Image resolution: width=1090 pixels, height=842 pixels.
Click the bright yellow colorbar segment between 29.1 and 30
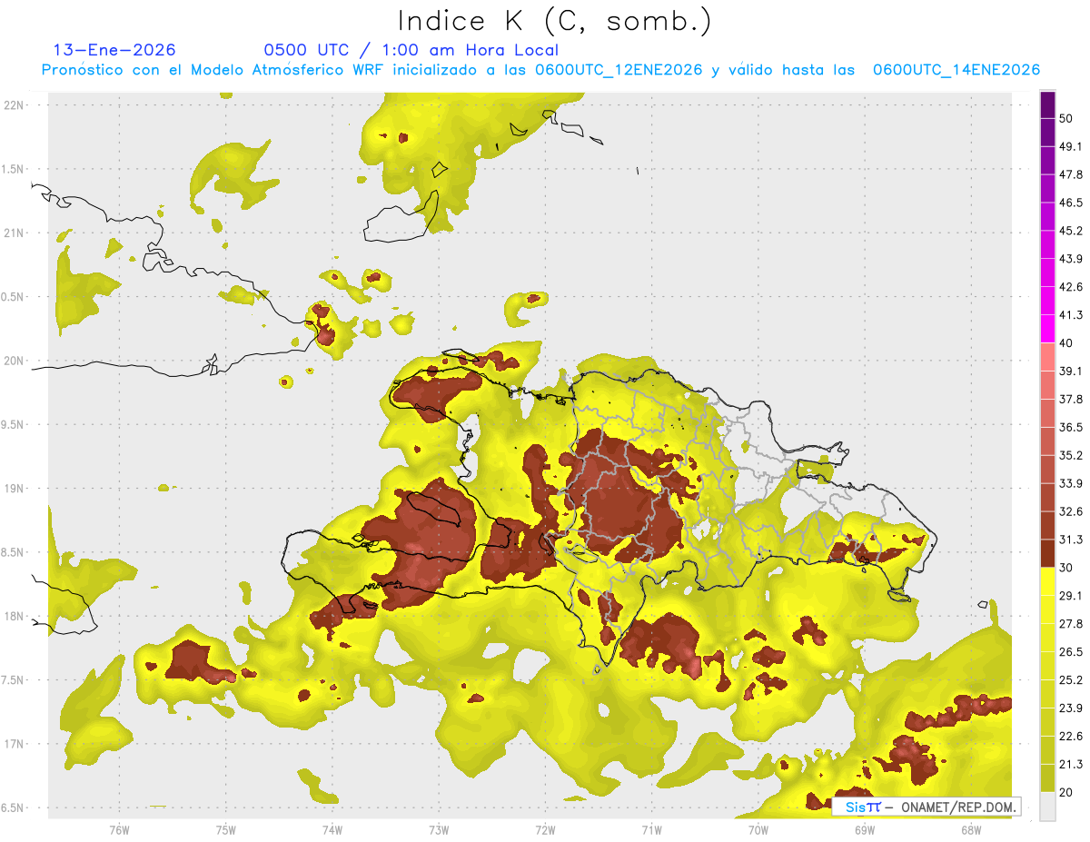pos(1047,581)
